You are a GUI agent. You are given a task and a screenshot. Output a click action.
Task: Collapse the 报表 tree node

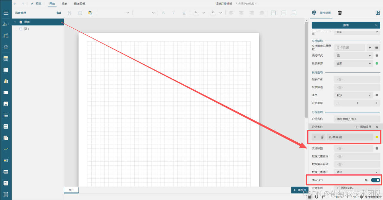pyautogui.click(x=15, y=22)
